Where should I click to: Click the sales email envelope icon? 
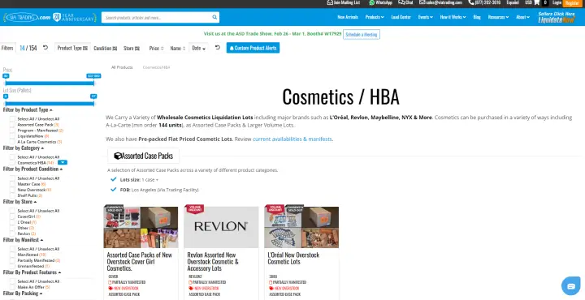point(422,2)
